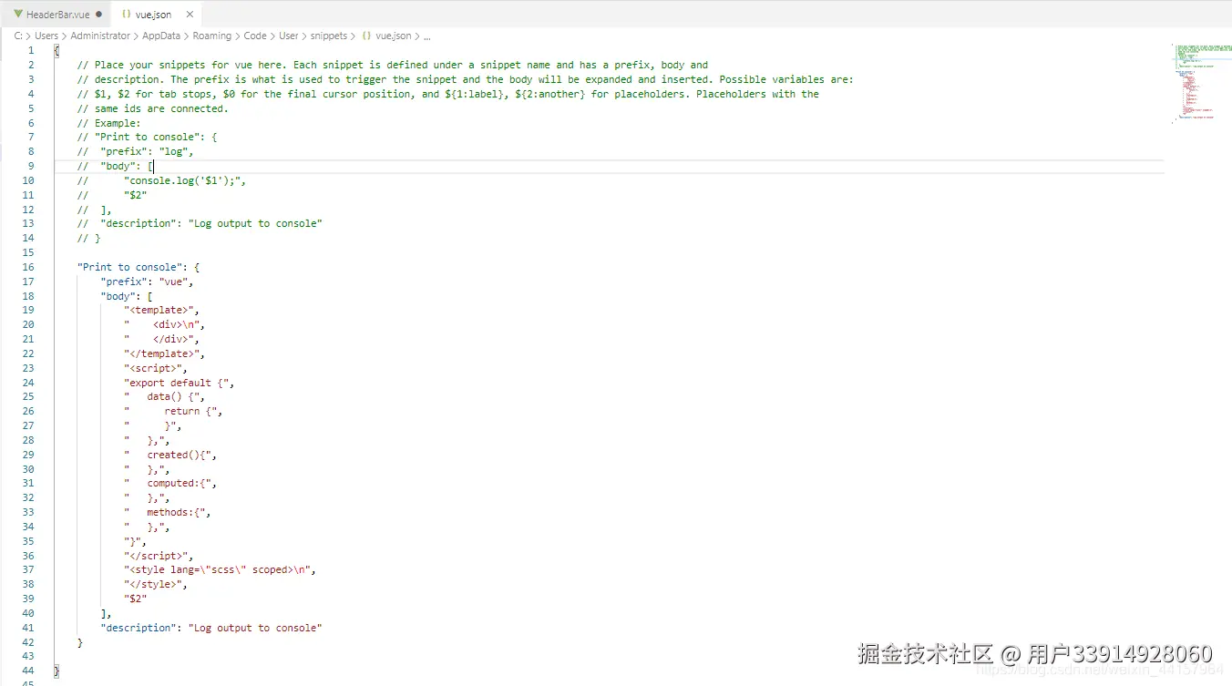
Task: Click the opening "<script>" string
Action: [x=153, y=368]
